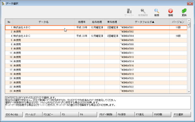
Task: Click the window icon in the title bar
Action: point(4,4)
